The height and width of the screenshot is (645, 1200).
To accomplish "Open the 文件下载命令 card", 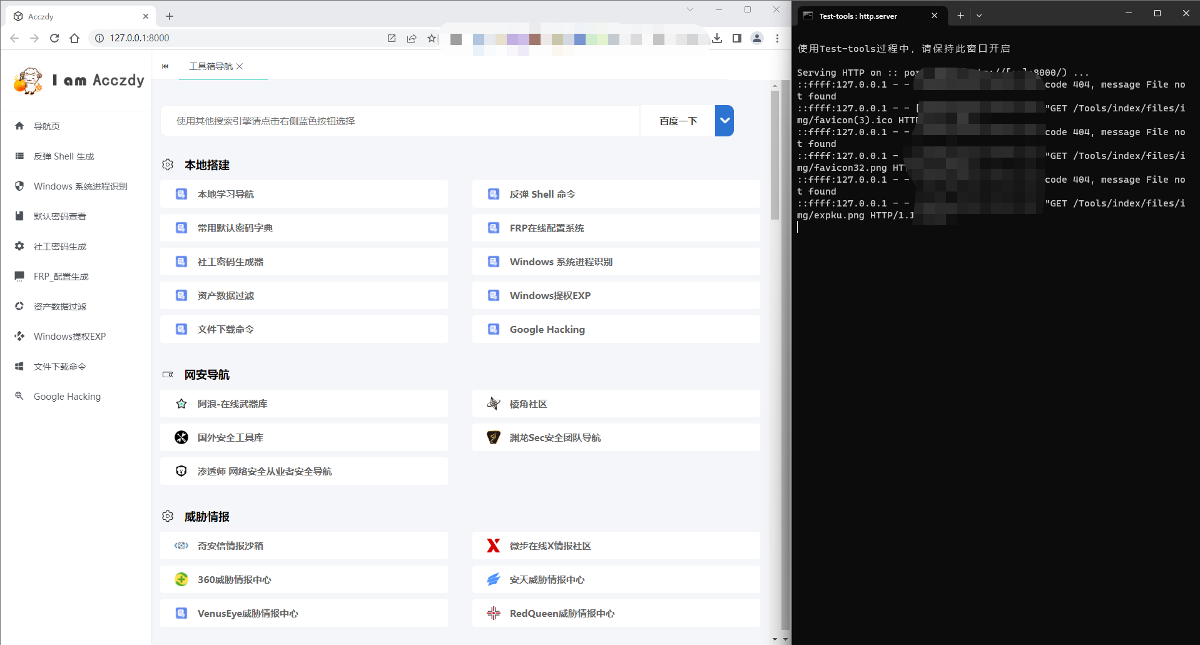I will (x=304, y=330).
